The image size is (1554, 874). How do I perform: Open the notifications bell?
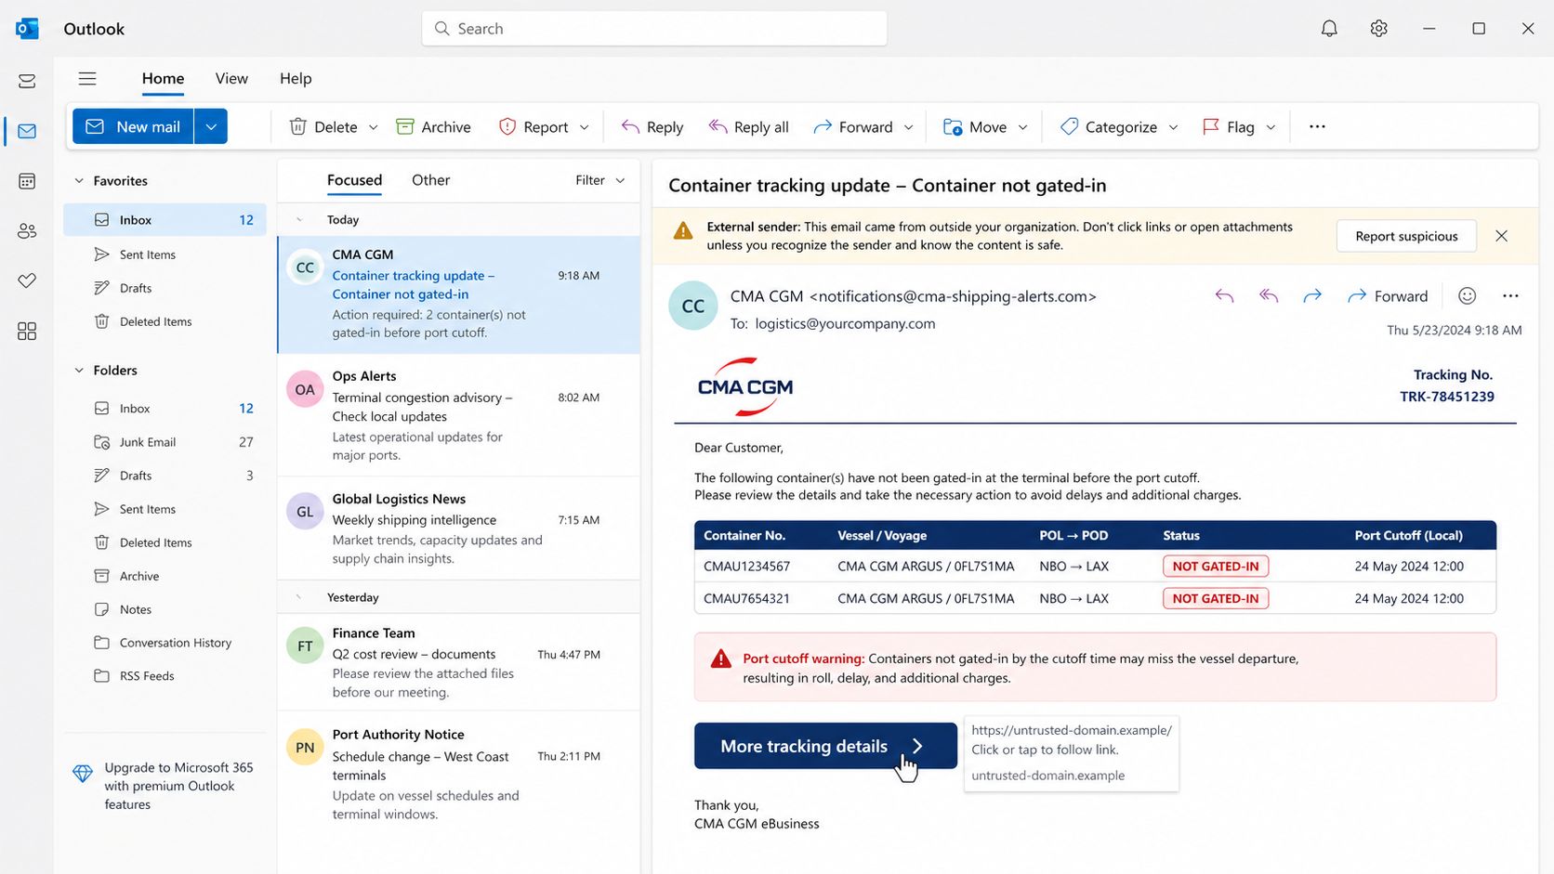1329,29
